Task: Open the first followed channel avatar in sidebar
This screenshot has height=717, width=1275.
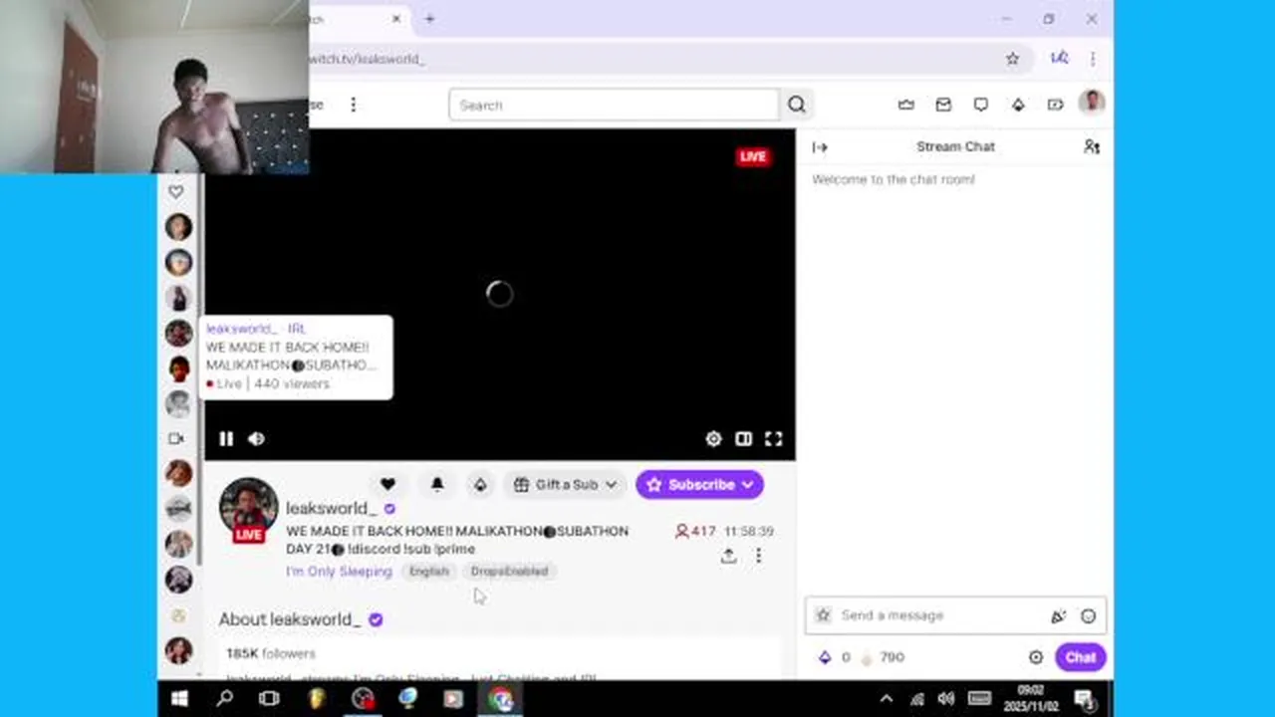Action: pyautogui.click(x=178, y=227)
